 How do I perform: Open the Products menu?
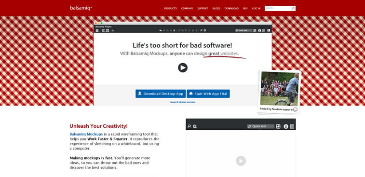(x=170, y=8)
